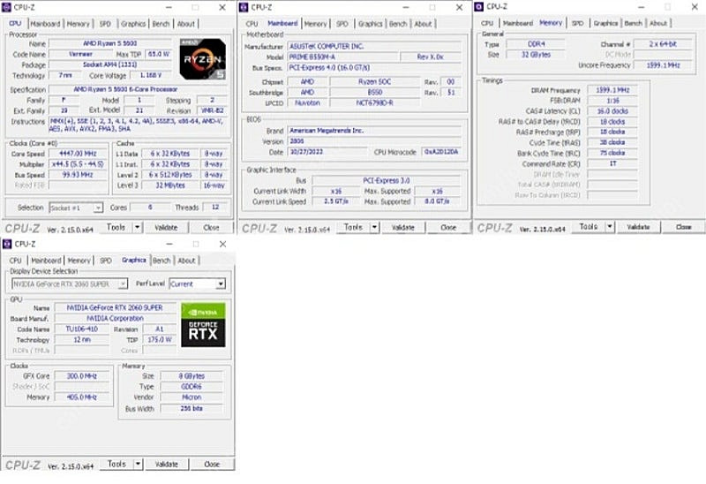
Task: Click the CPU-Z app icon in the Graphics window title bar
Action: [x=7, y=244]
